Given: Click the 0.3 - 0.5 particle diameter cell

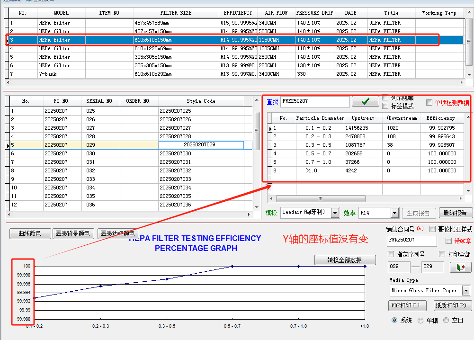Looking at the screenshot, I should pyautogui.click(x=320, y=145).
